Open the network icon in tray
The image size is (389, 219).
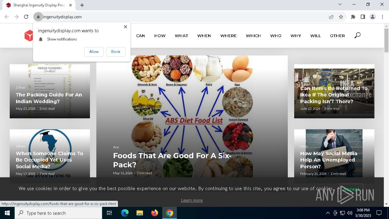343,213
